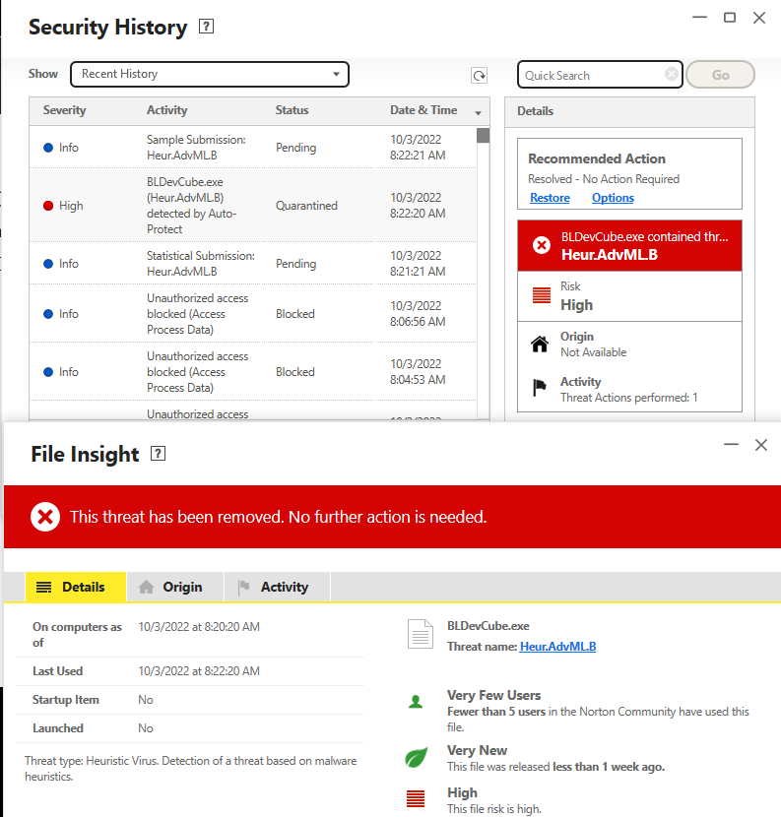
Task: Select Unauthorized access blocked row at 8:04:53 AM
Action: [253, 371]
